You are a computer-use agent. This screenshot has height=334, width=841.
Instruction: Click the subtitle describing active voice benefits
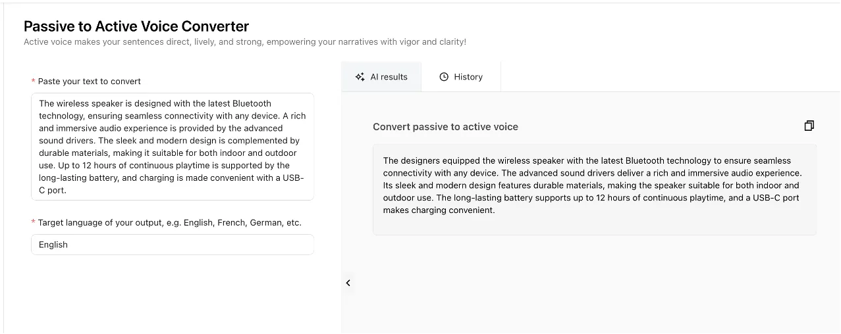(x=244, y=42)
